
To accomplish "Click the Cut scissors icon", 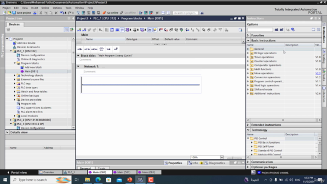I will point(41,13).
